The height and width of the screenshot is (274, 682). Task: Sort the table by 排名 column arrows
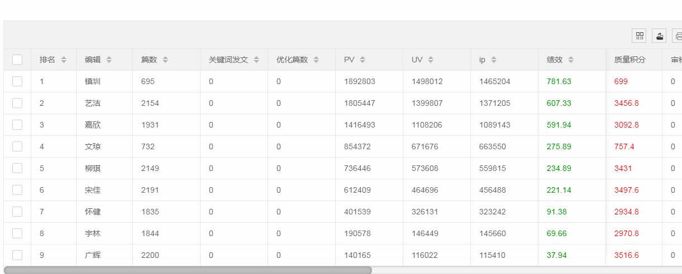coord(64,60)
